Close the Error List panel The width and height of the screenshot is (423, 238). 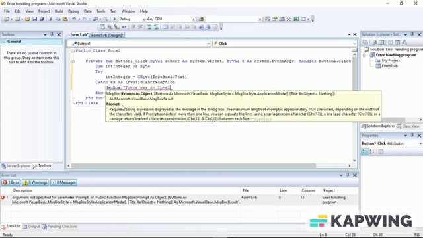[x=355, y=175]
